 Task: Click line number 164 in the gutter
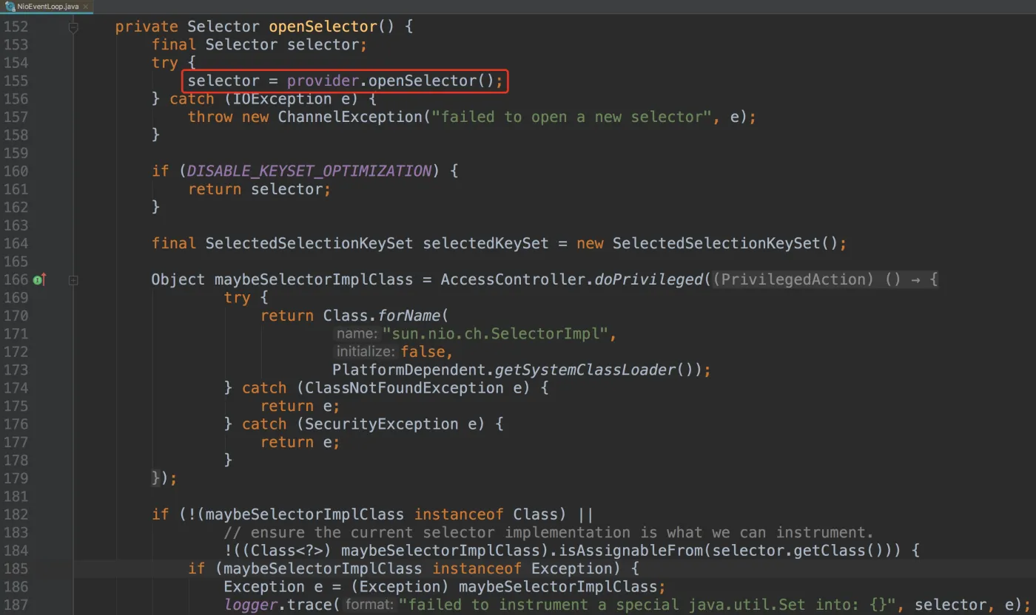(16, 243)
